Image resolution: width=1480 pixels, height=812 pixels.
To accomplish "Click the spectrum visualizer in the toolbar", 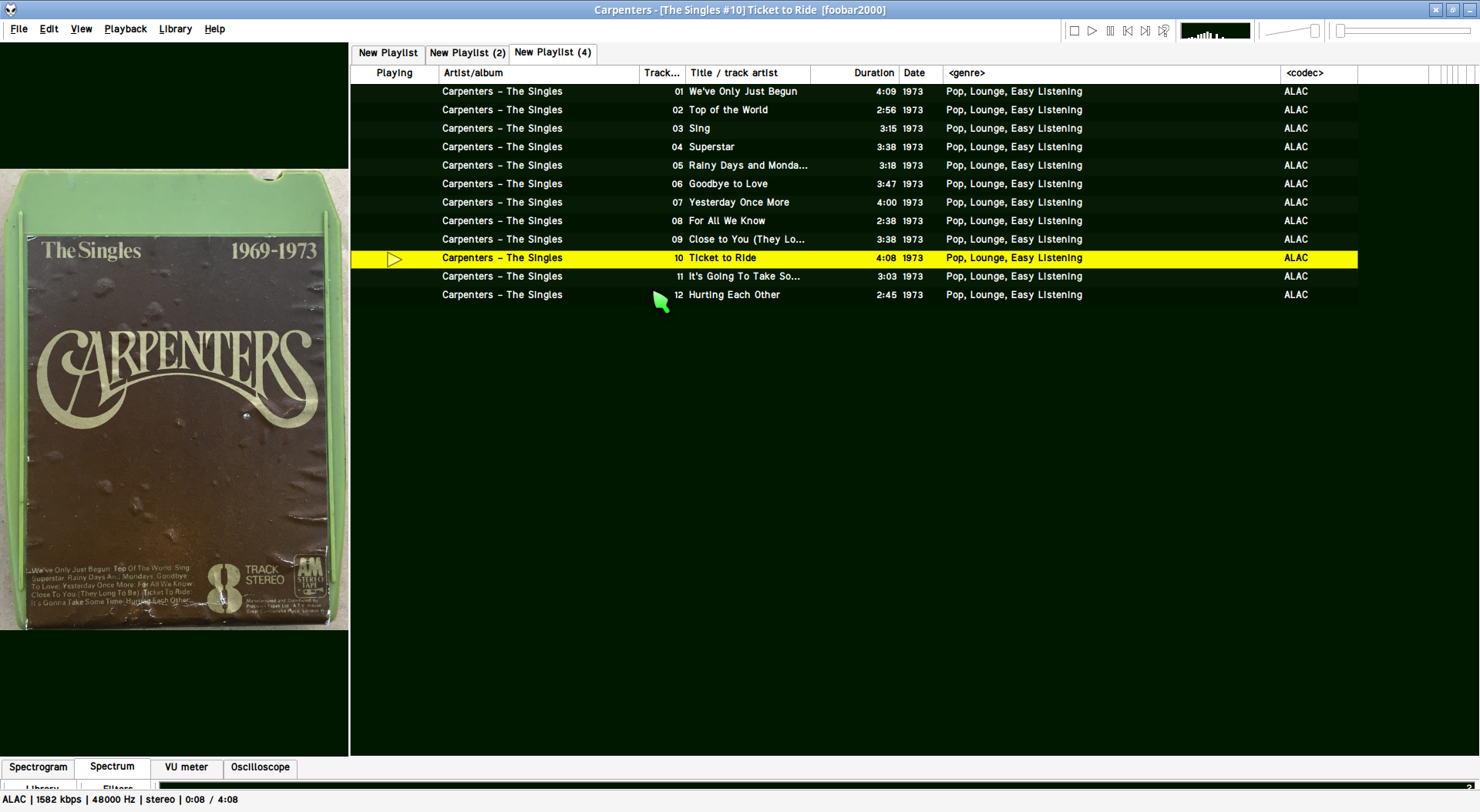I will (1216, 31).
